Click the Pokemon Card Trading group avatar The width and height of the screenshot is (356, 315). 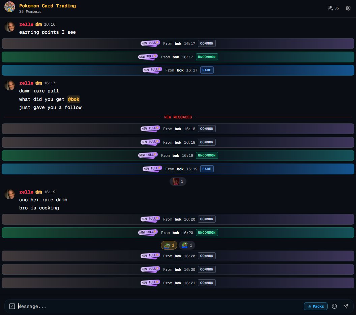[10, 7]
